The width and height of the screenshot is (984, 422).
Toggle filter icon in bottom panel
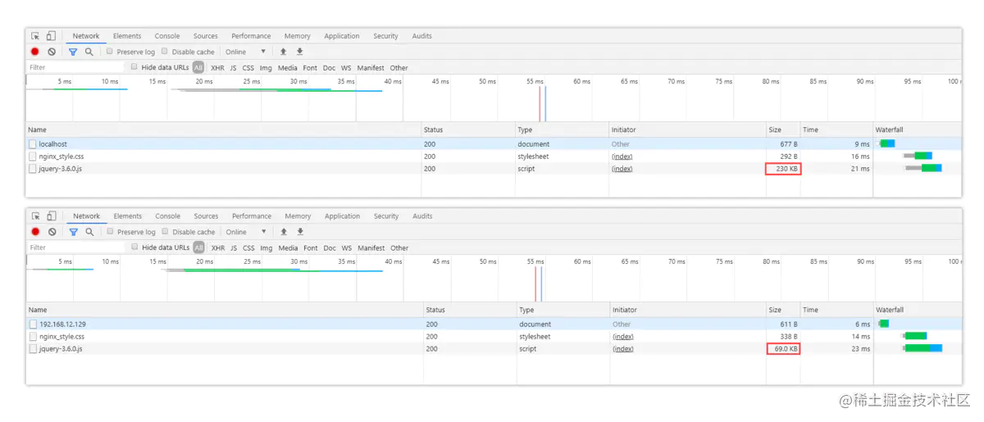(73, 232)
